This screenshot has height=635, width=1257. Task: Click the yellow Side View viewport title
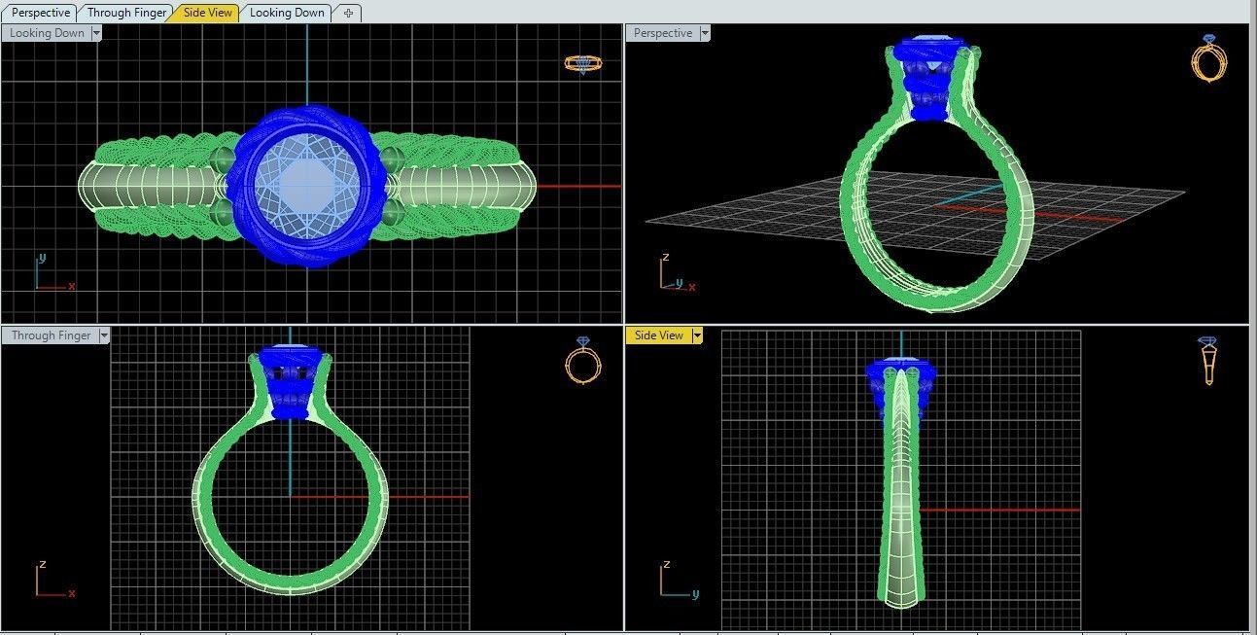(660, 335)
